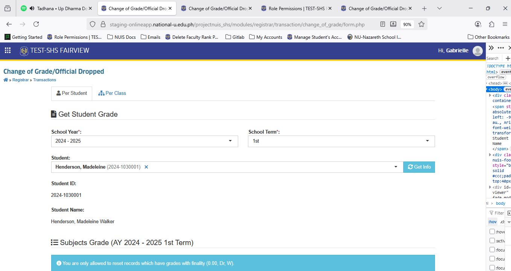Follow the Transactions breadcrumb link
This screenshot has width=511, height=271.
(x=44, y=80)
